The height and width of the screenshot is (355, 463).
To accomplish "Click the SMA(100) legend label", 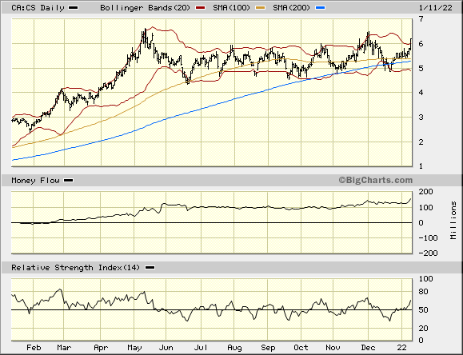I will coord(232,8).
